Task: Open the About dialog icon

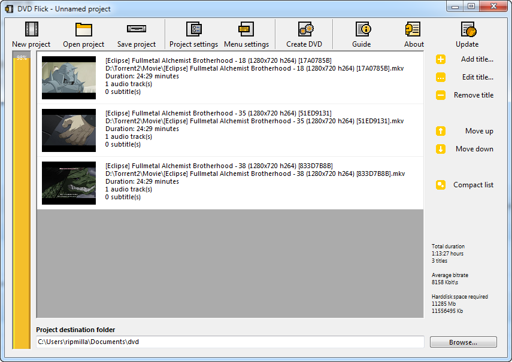Action: coord(413,29)
